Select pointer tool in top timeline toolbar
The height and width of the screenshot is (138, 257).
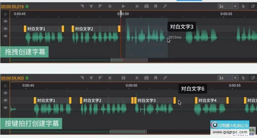(x=243, y=6)
